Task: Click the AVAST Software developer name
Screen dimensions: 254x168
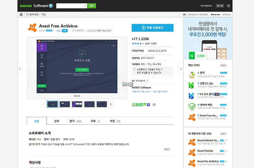Action: click(x=141, y=87)
